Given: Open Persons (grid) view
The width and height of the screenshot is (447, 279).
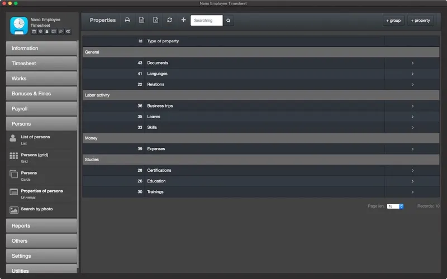Looking at the screenshot, I should [41, 158].
